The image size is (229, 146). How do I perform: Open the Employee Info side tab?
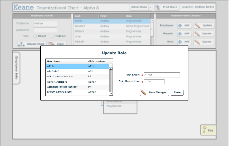[16, 68]
